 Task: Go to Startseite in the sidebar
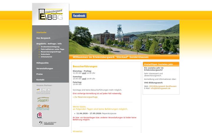pos(41,33)
